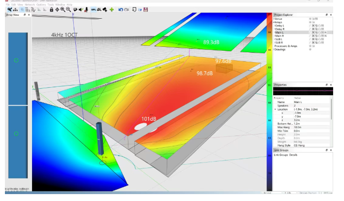Click the lock icon in the toolbar

pyautogui.click(x=51, y=9)
